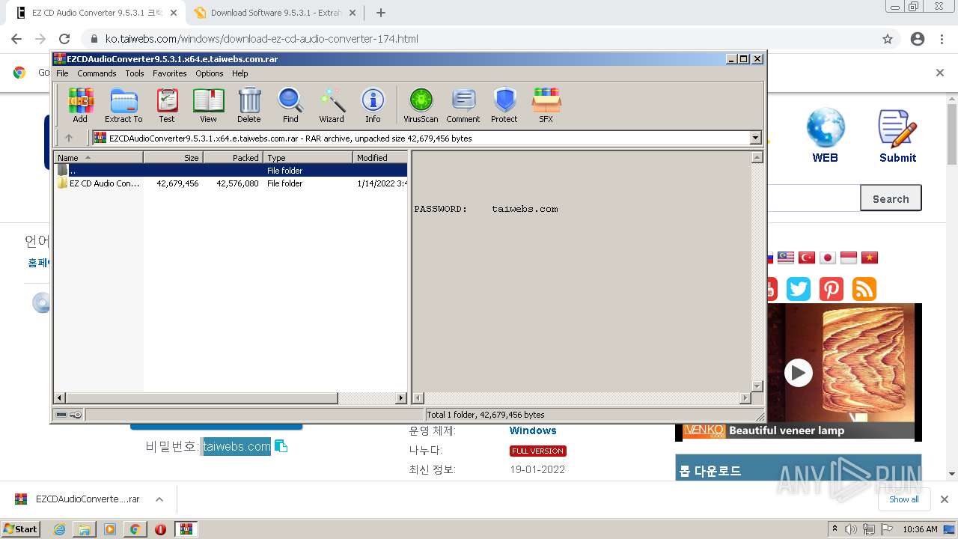
Task: Sort file list by Packed column
Action: 233,157
